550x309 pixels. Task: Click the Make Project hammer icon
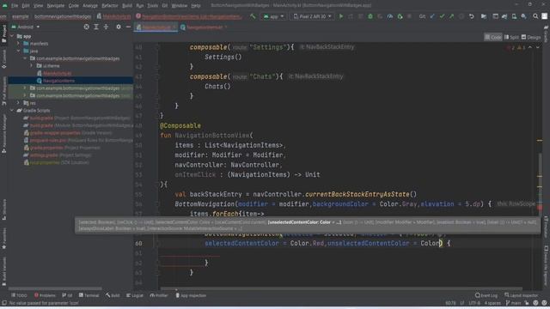253,16
